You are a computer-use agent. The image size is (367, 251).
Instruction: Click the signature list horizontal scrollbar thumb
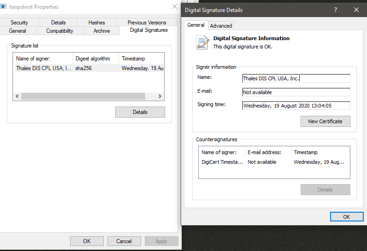[x=83, y=96]
